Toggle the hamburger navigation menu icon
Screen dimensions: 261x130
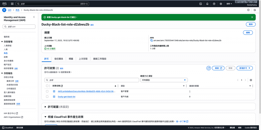tap(4, 10)
